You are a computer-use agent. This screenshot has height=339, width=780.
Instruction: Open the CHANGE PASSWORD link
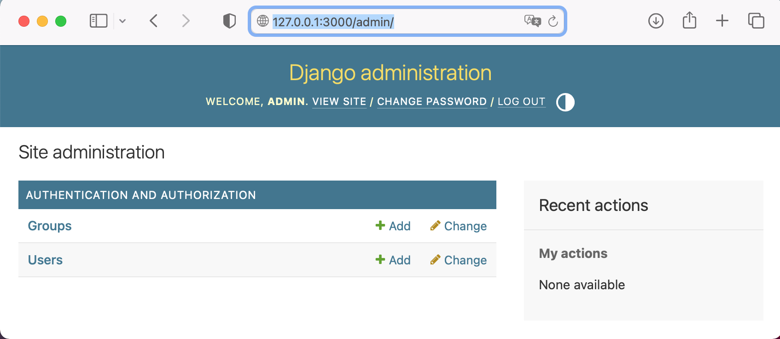432,101
